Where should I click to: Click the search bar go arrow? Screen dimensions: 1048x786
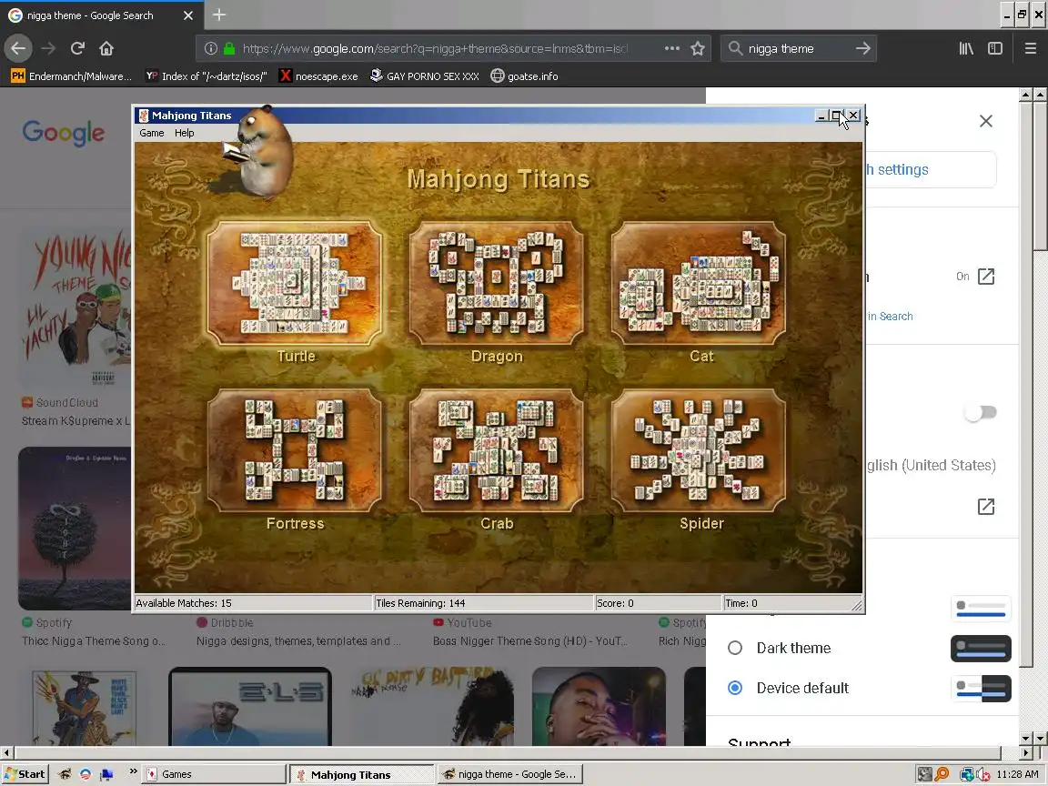tap(862, 48)
